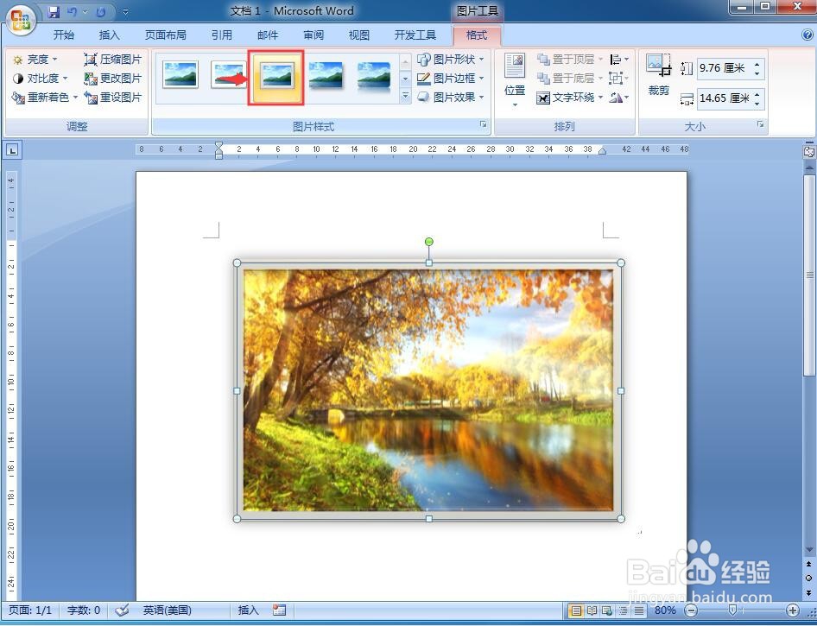
Task: Open the 图片形状 picture shape dropdown
Action: click(451, 60)
